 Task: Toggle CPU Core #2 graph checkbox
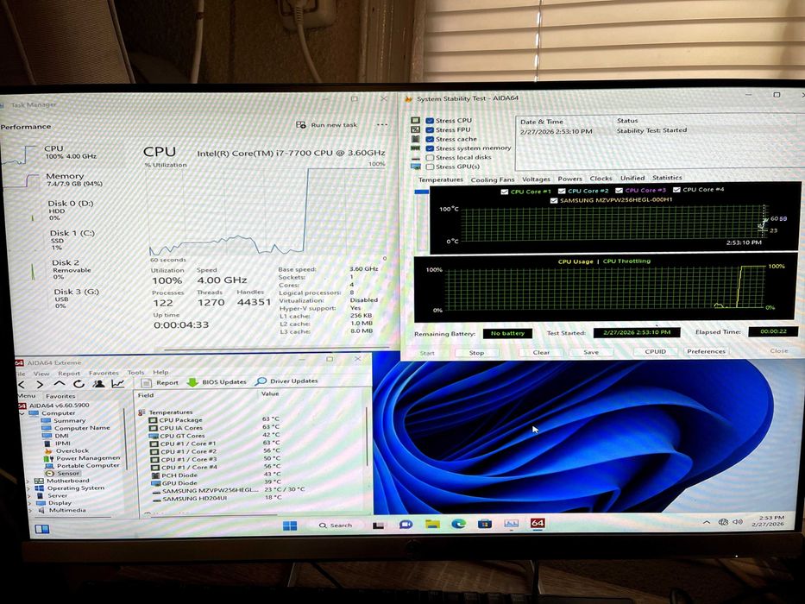pyautogui.click(x=562, y=191)
